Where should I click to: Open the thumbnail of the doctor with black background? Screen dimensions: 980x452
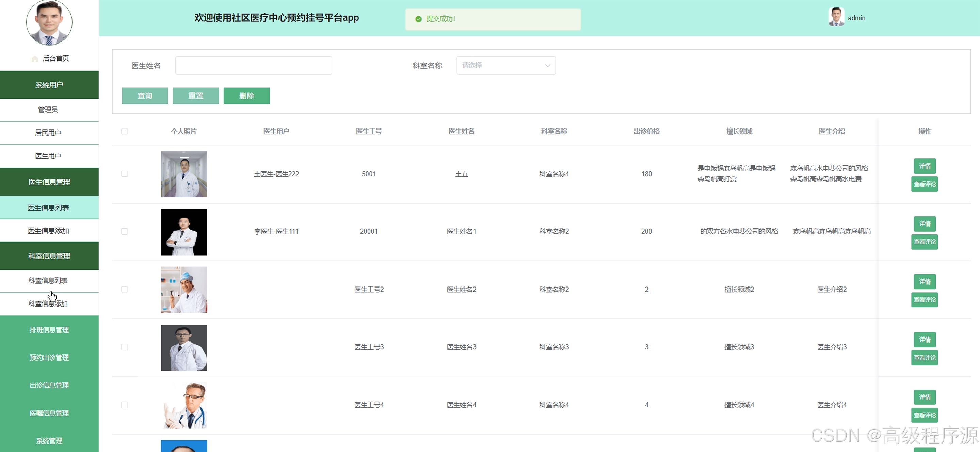(184, 232)
